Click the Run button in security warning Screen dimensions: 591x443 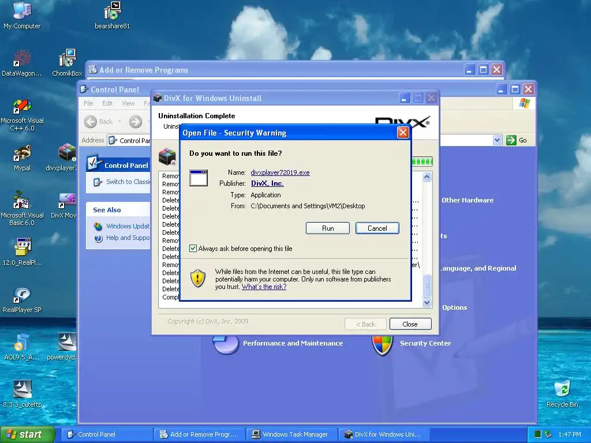tap(328, 228)
